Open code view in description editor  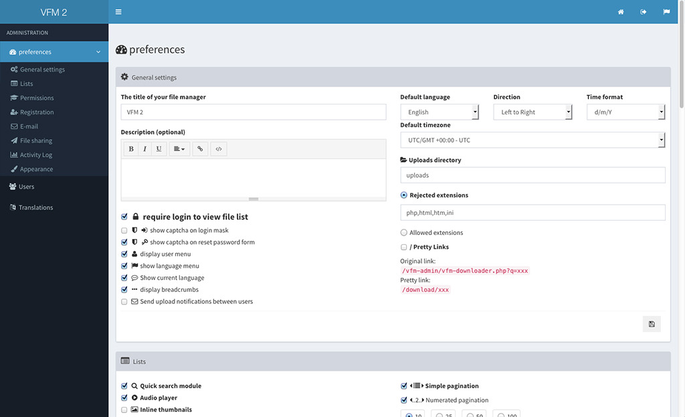click(218, 149)
